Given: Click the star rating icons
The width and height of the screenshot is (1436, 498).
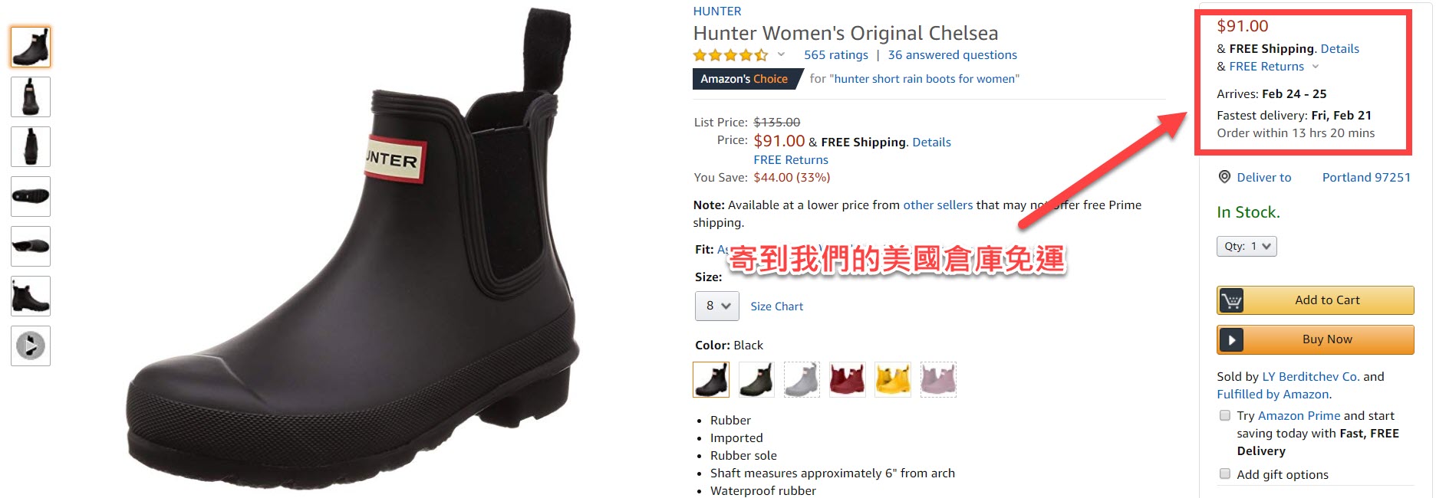Looking at the screenshot, I should (730, 55).
